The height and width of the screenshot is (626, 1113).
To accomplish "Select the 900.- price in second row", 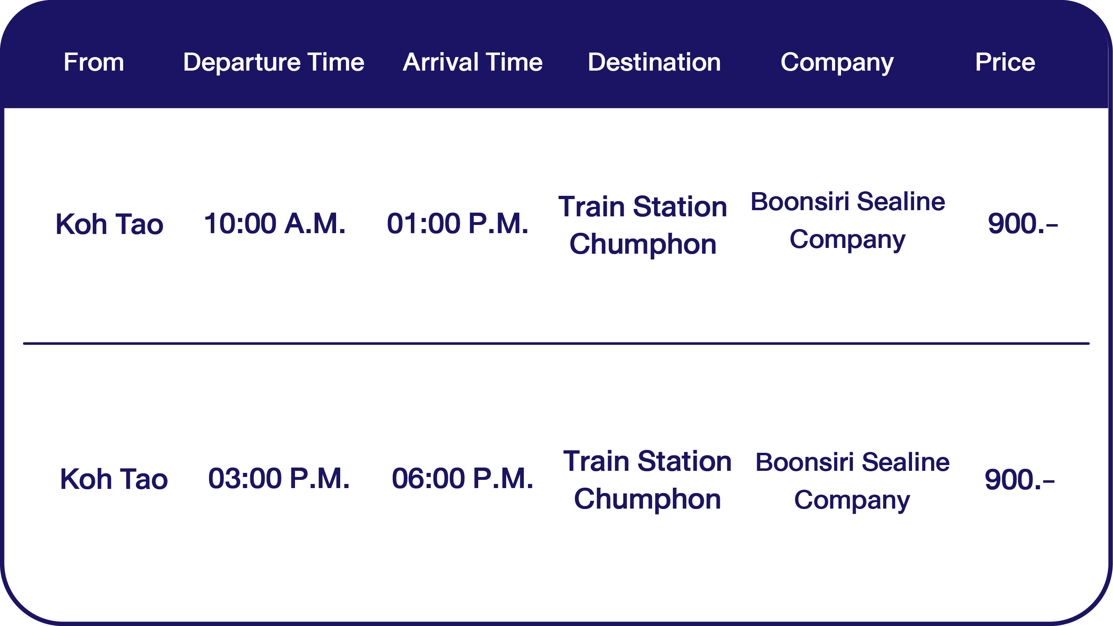I will coord(1019,479).
